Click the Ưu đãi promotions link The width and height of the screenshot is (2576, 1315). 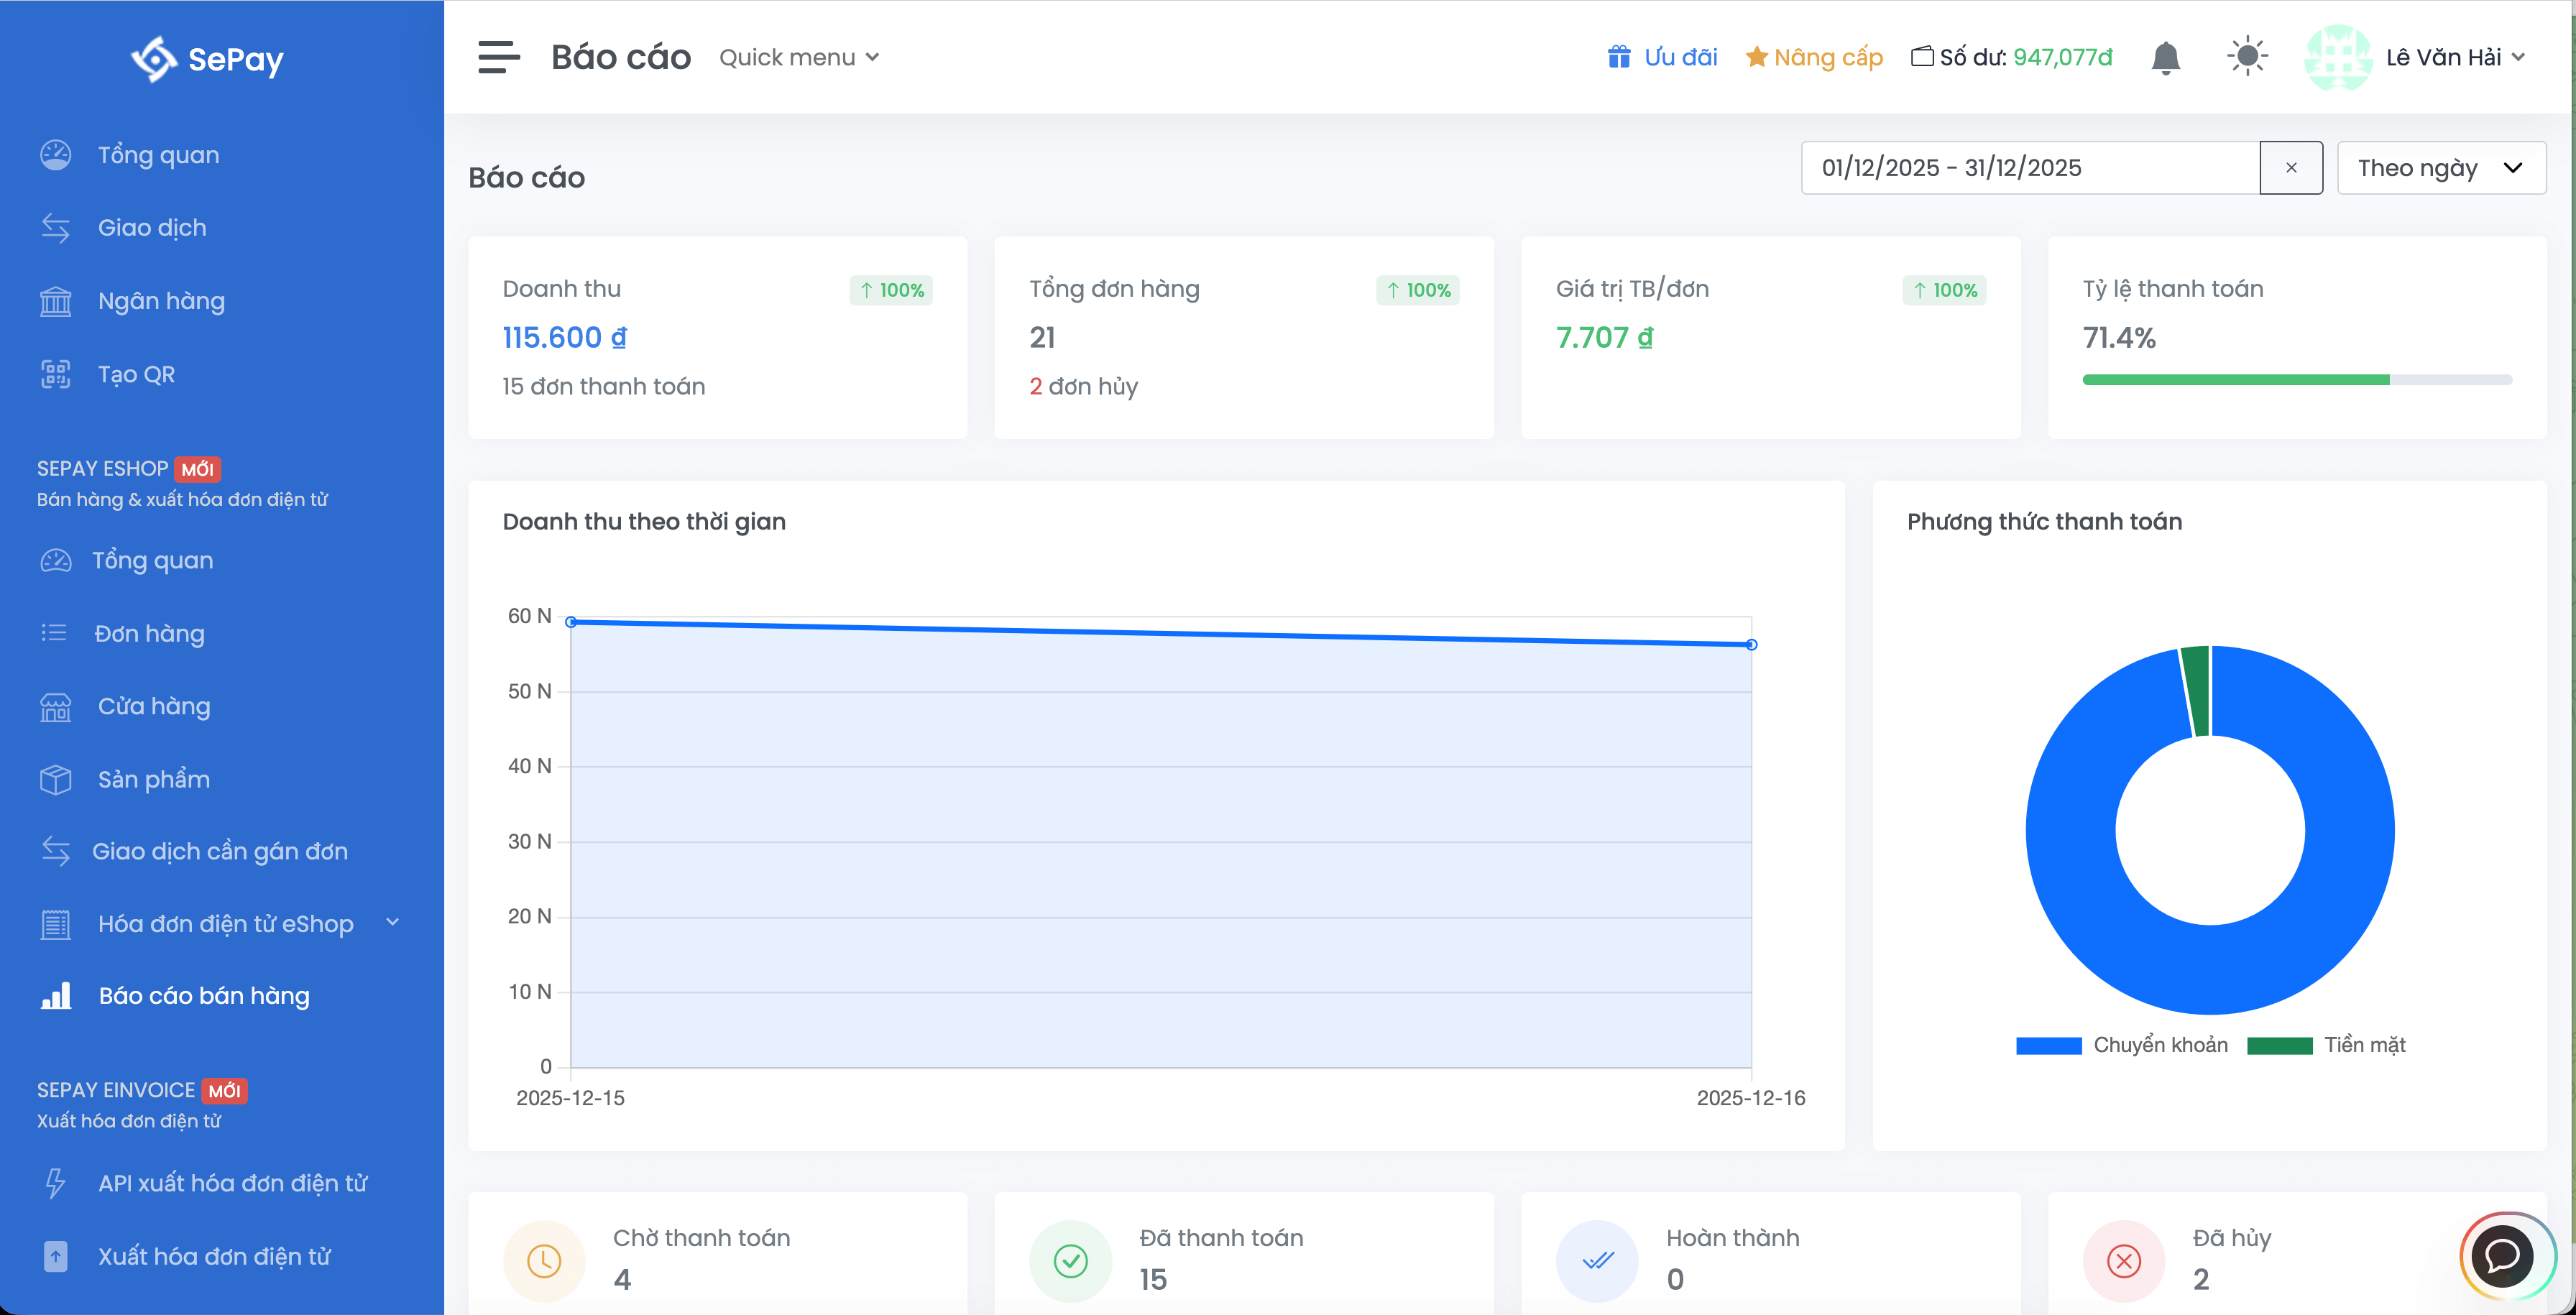tap(1662, 58)
